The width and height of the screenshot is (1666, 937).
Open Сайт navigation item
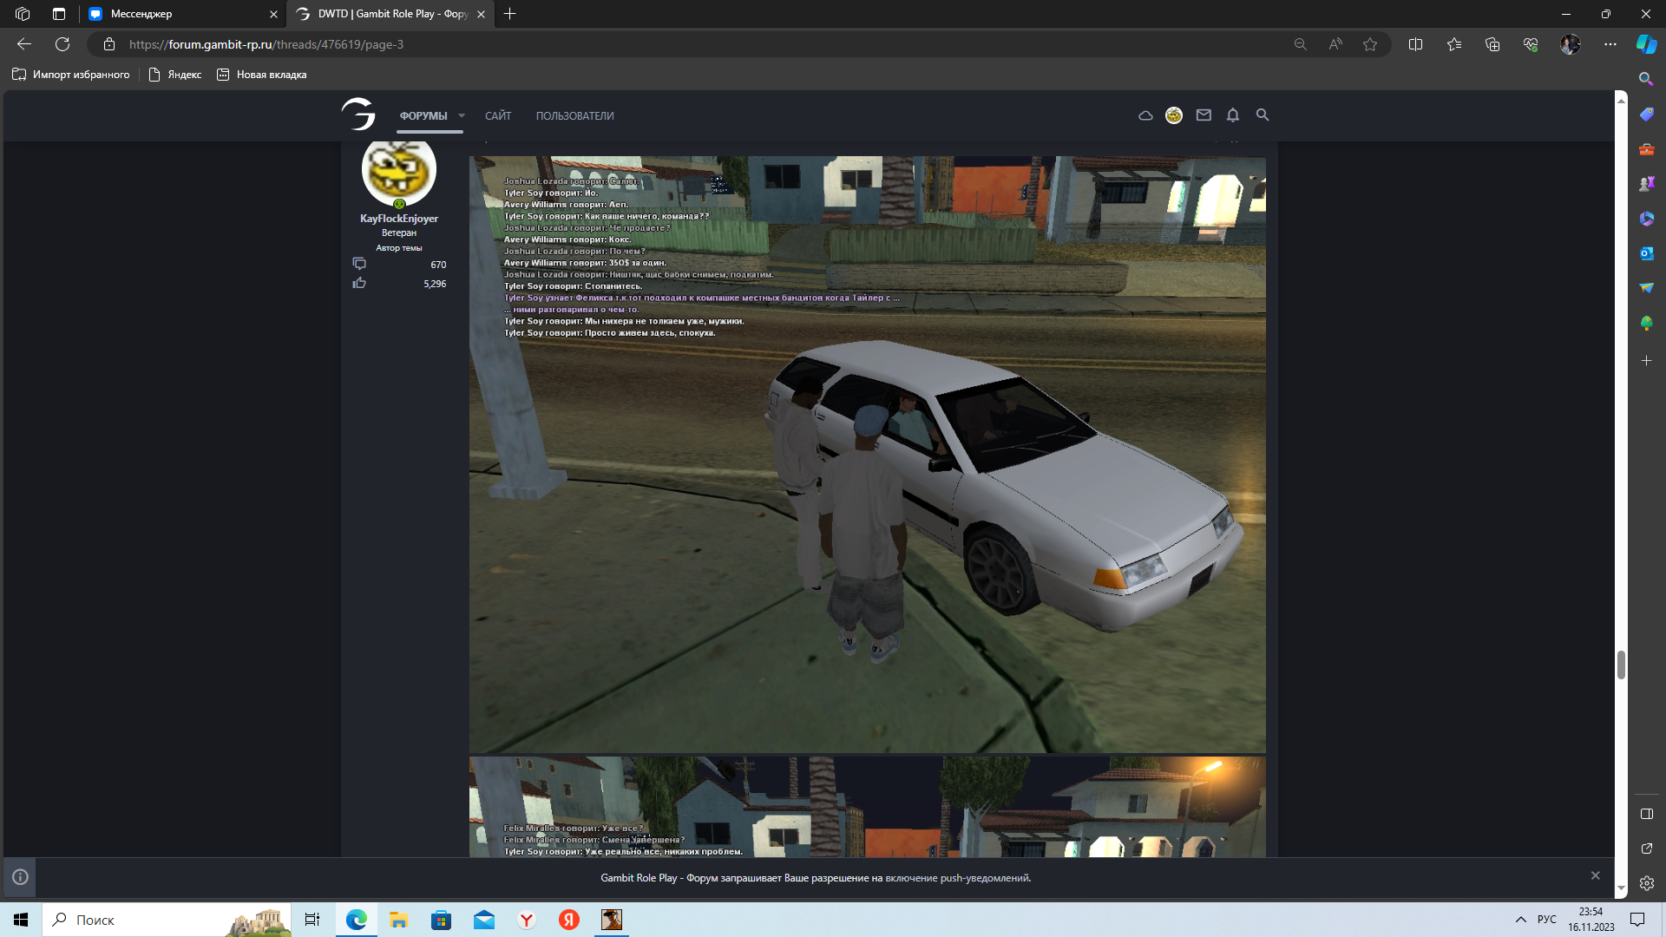498,116
